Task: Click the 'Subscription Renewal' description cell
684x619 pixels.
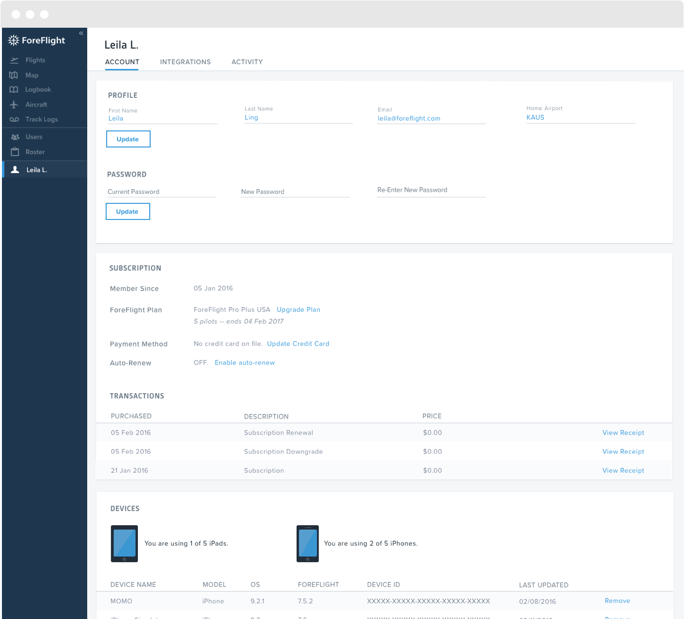Action: click(279, 433)
